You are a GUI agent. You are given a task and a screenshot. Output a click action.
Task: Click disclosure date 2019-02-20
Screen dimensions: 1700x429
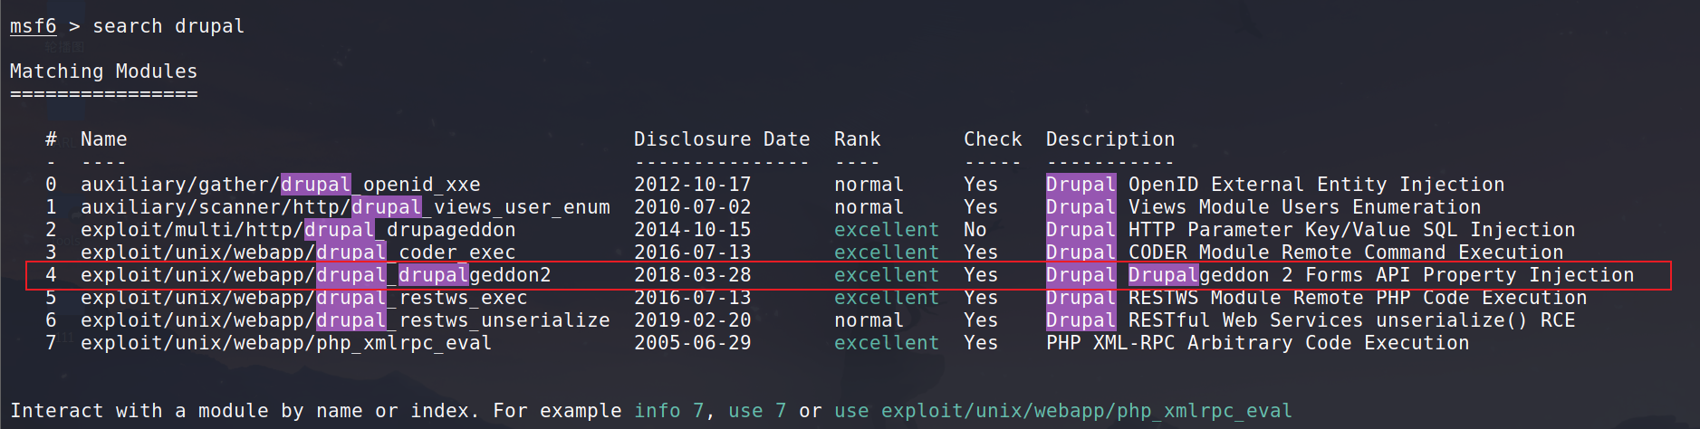coord(692,320)
